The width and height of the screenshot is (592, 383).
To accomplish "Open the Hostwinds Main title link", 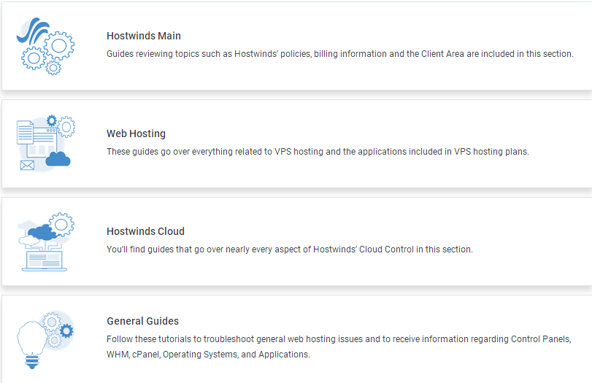I will click(x=144, y=36).
